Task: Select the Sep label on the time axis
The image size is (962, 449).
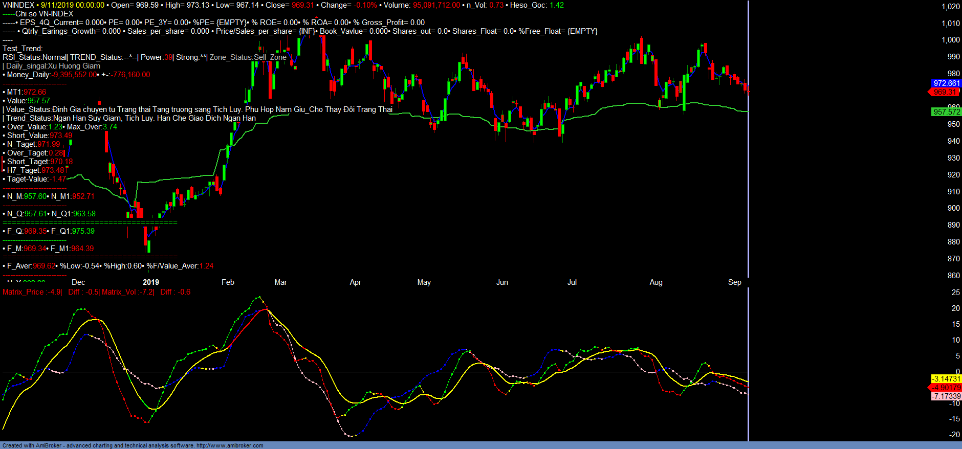Action: 734,282
